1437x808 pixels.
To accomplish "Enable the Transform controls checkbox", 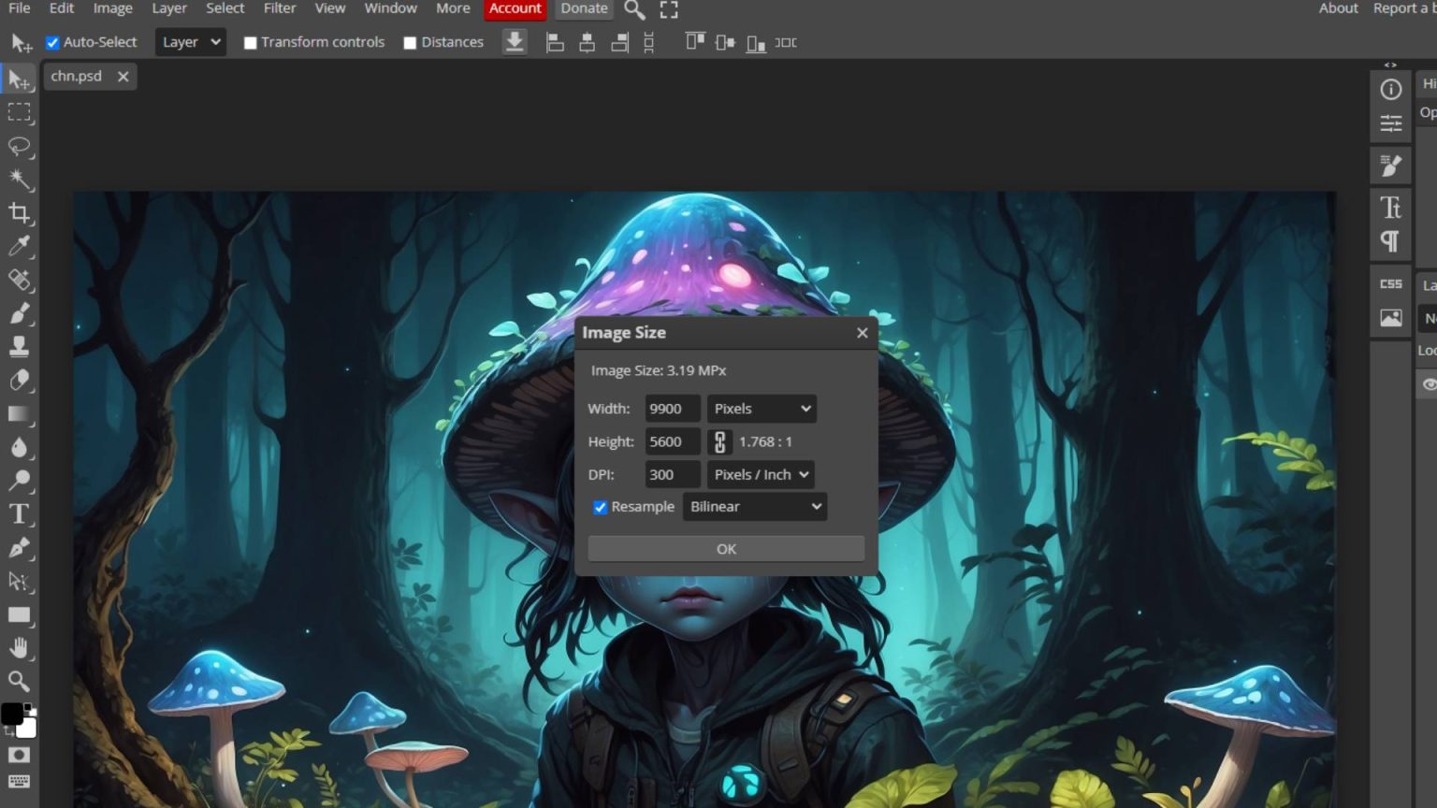I will (250, 43).
